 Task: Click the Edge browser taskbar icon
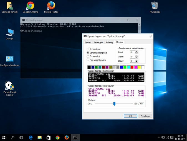coord(31,137)
